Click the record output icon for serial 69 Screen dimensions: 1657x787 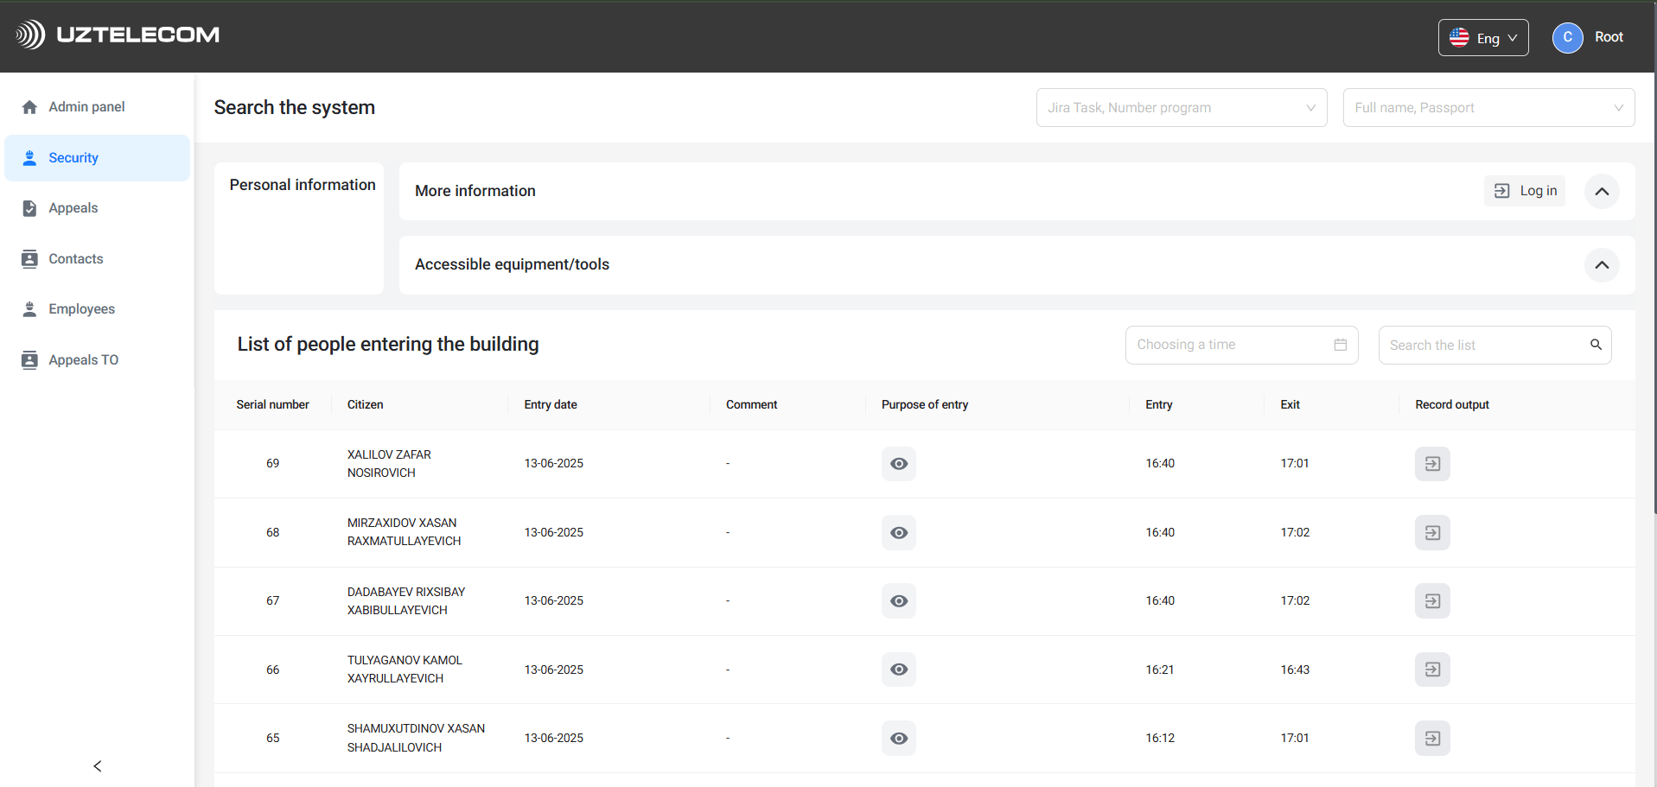1431,464
